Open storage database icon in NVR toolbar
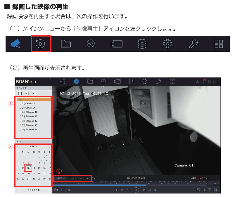233x197 pixels. [x=131, y=82]
